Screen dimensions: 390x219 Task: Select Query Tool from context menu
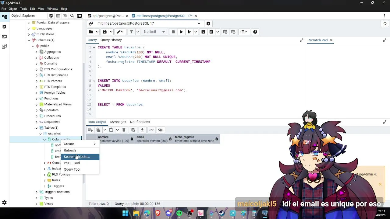[80, 169]
